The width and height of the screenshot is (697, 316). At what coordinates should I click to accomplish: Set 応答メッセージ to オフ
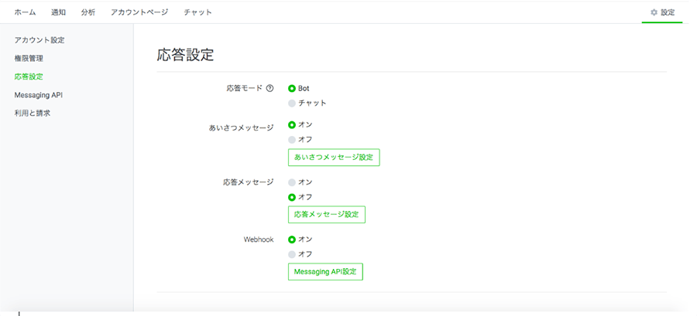[x=292, y=197]
